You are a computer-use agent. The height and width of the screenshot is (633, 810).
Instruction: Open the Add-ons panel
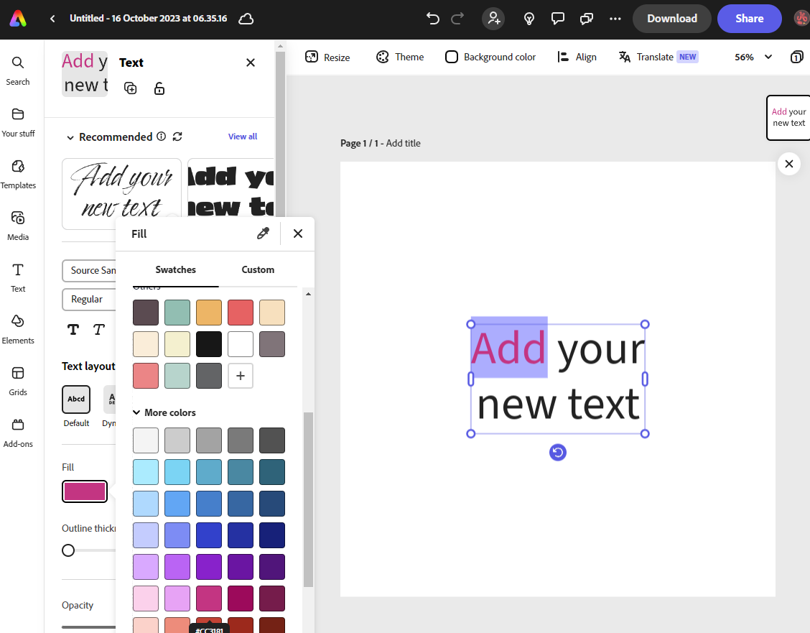tap(18, 432)
